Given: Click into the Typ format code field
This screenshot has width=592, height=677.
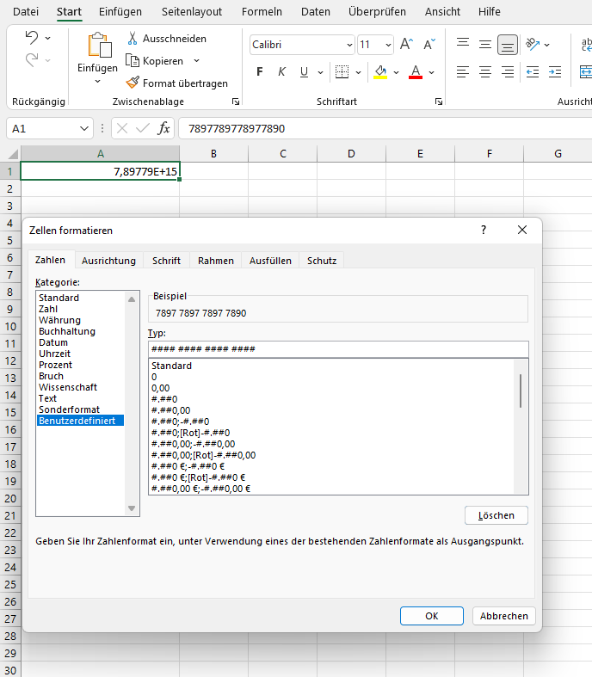Looking at the screenshot, I should 338,349.
